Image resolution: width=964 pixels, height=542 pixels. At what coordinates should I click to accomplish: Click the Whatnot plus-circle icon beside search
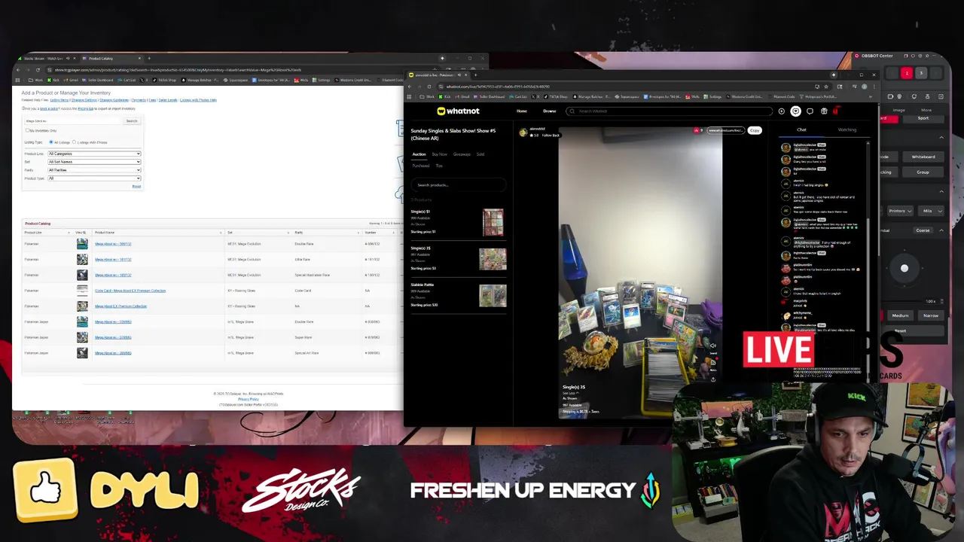pyautogui.click(x=781, y=111)
